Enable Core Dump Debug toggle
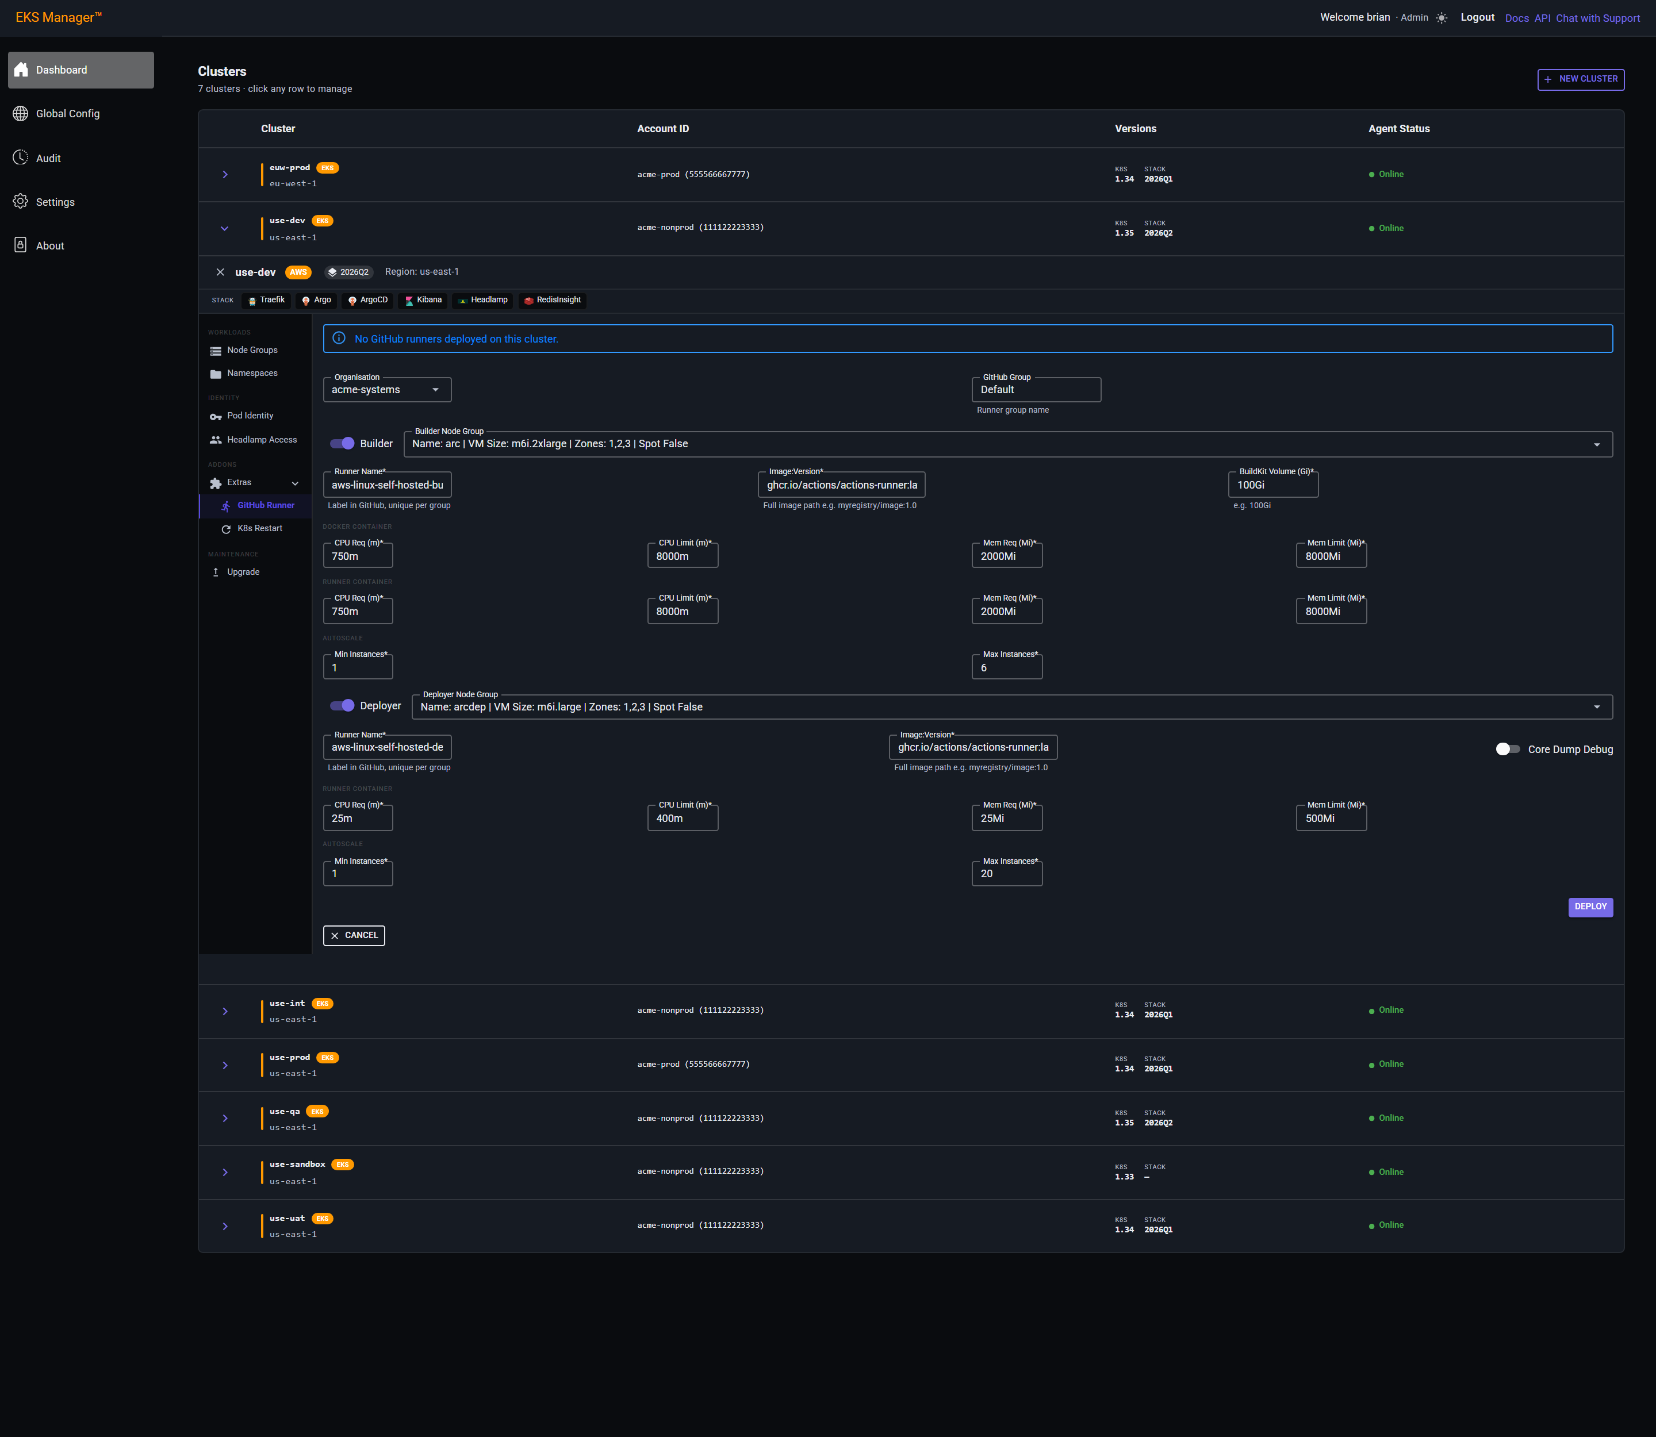 pyautogui.click(x=1508, y=749)
